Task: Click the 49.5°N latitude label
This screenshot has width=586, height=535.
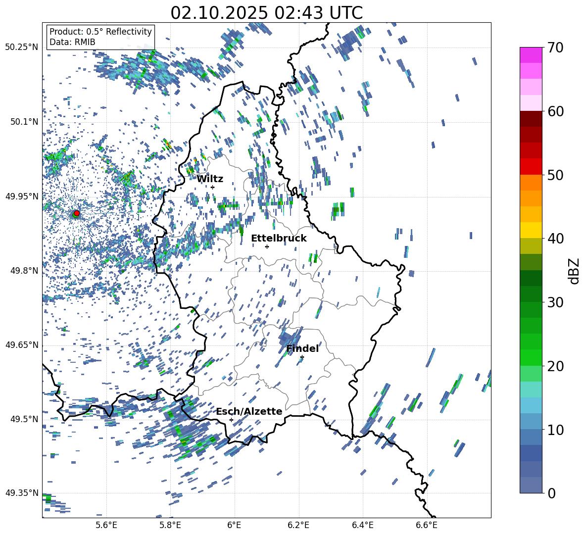Action: [x=24, y=419]
